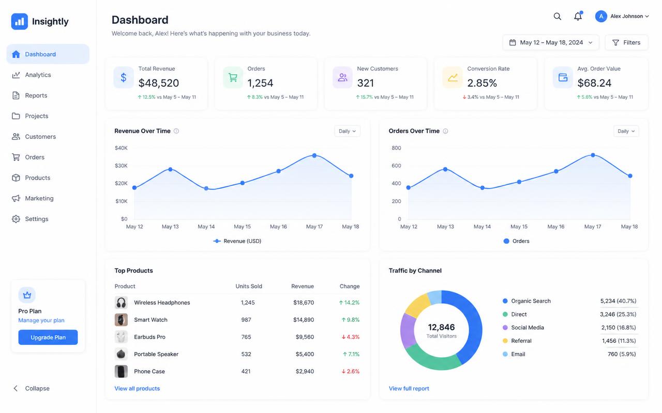Viewport: 662px width, 413px height.
Task: Click the Reports document icon in sidebar
Action: [16, 96]
